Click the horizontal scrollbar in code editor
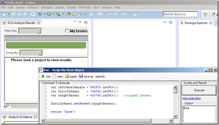219x125 pixels. tap(98, 120)
